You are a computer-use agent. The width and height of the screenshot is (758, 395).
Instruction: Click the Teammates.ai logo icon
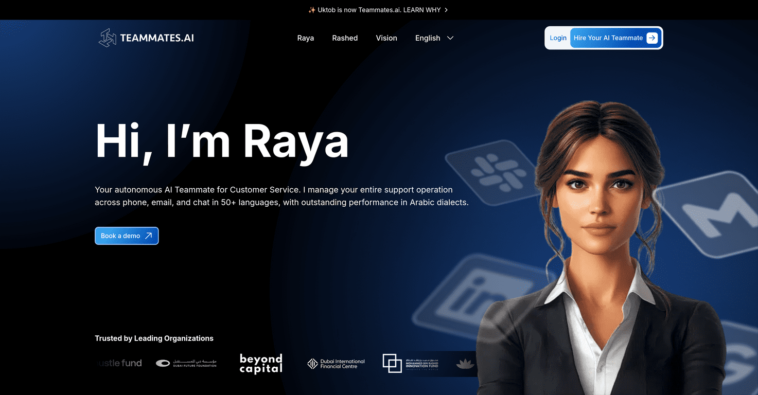107,38
